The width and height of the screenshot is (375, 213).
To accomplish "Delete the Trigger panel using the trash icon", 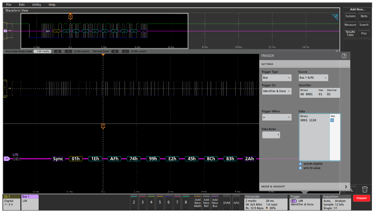I will tap(365, 189).
